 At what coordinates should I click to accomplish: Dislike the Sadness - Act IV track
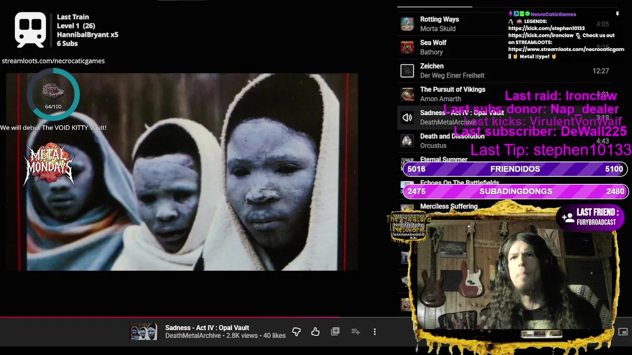pyautogui.click(x=296, y=332)
